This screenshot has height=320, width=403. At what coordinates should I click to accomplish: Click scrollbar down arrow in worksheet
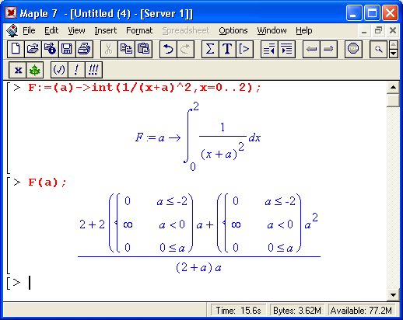coord(393,295)
